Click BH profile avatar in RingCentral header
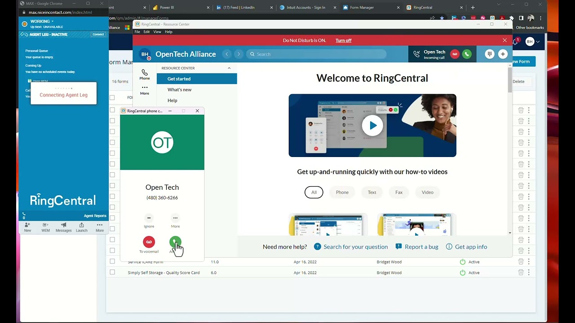This screenshot has height=323, width=575. coord(145,54)
